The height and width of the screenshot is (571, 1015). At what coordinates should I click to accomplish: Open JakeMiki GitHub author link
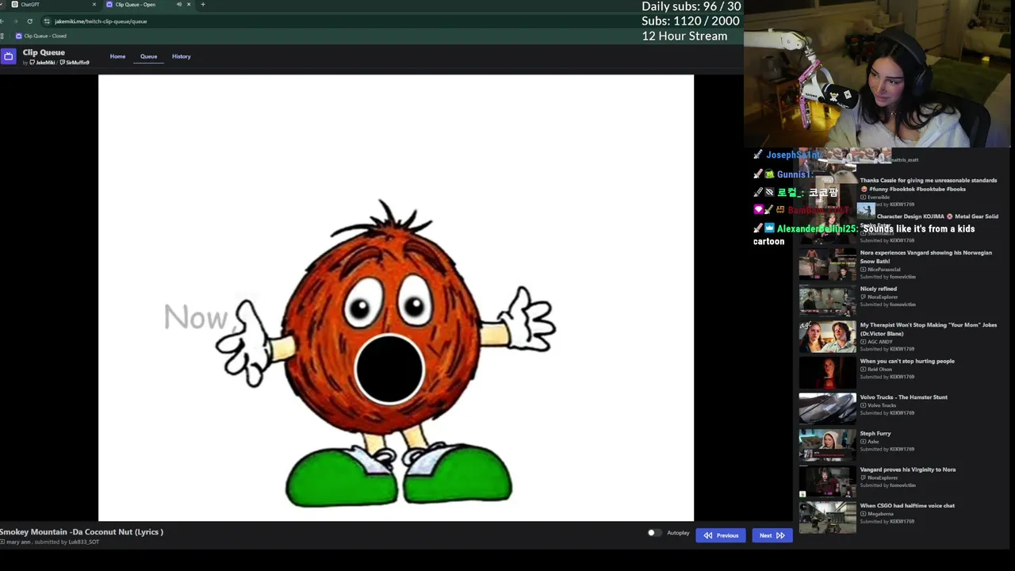[x=42, y=63]
